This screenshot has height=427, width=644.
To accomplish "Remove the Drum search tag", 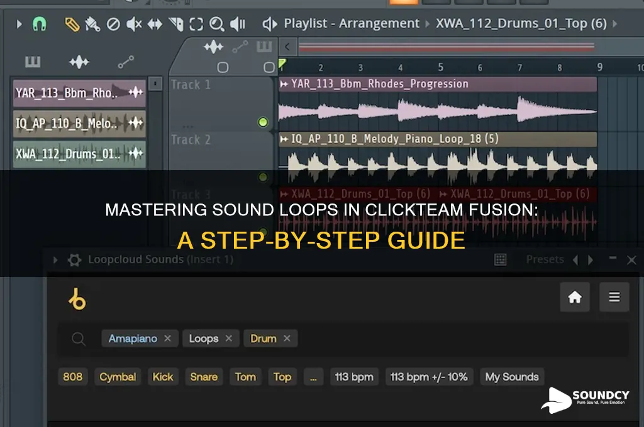I will (x=287, y=338).
